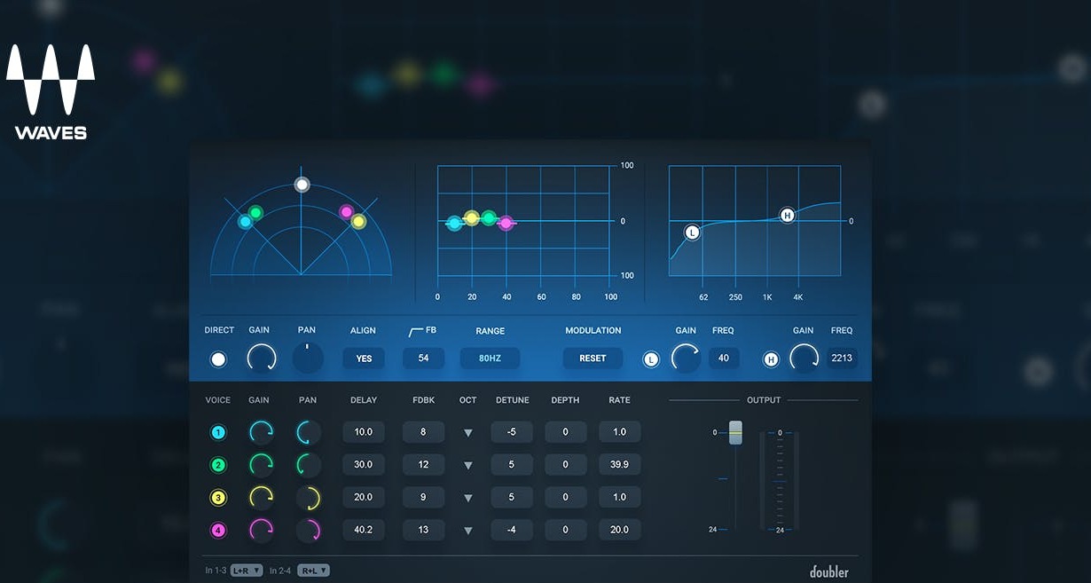Viewport: 1091px width, 583px height.
Task: Toggle voice 4 on/off button
Action: (x=218, y=531)
